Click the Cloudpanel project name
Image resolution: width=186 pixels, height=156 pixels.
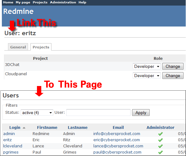(16, 74)
